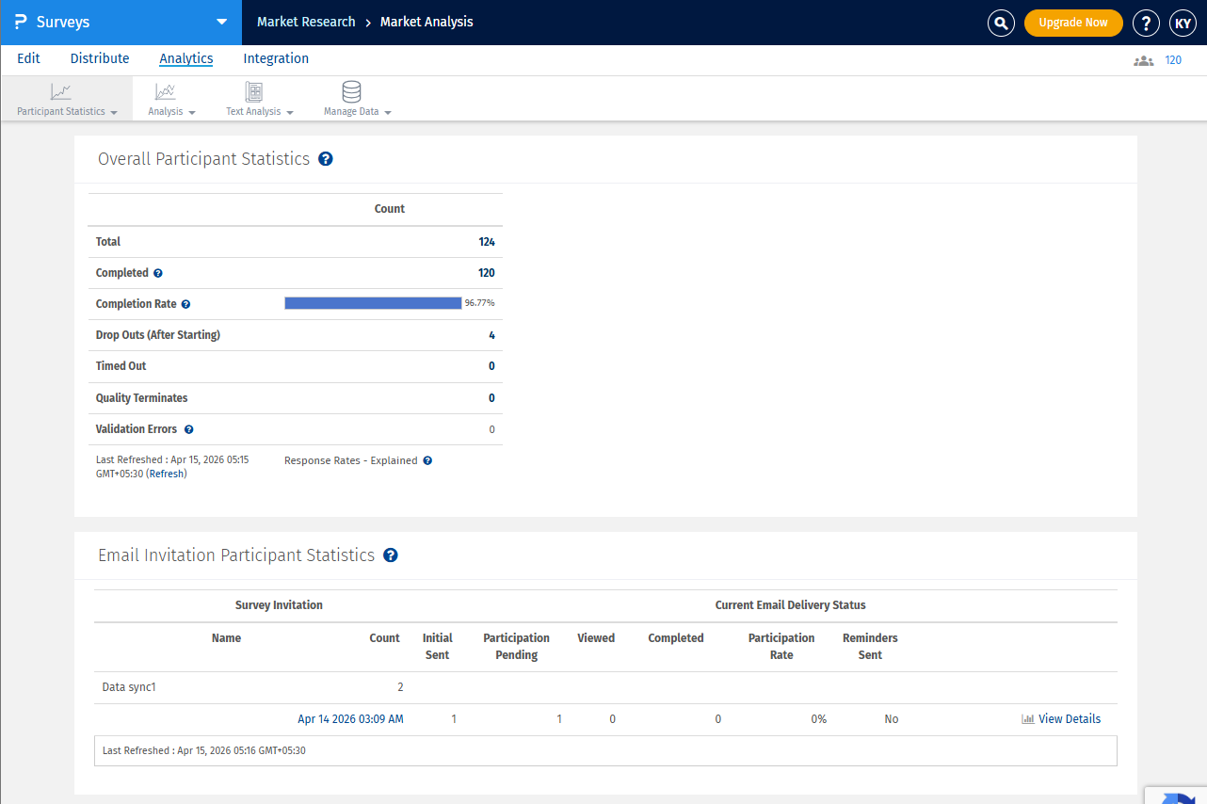Open help for Overall Participant Statistics

[x=326, y=159]
